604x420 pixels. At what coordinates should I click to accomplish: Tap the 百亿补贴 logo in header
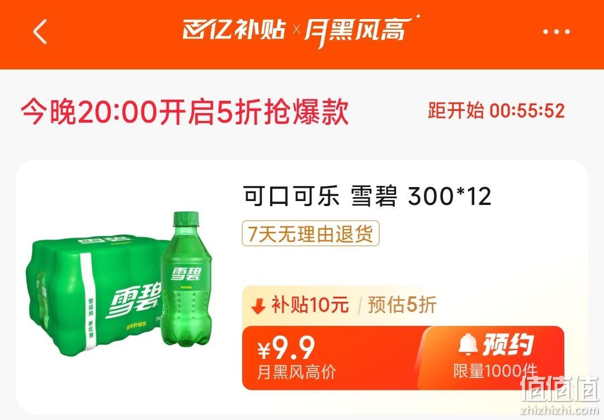[x=233, y=30]
